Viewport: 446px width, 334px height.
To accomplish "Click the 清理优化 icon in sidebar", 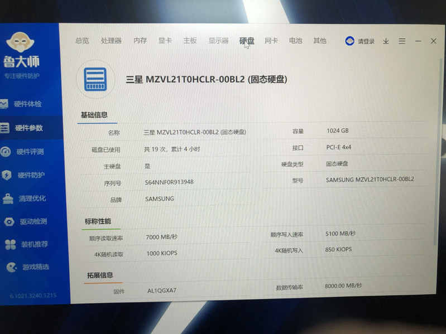I will [x=8, y=199].
